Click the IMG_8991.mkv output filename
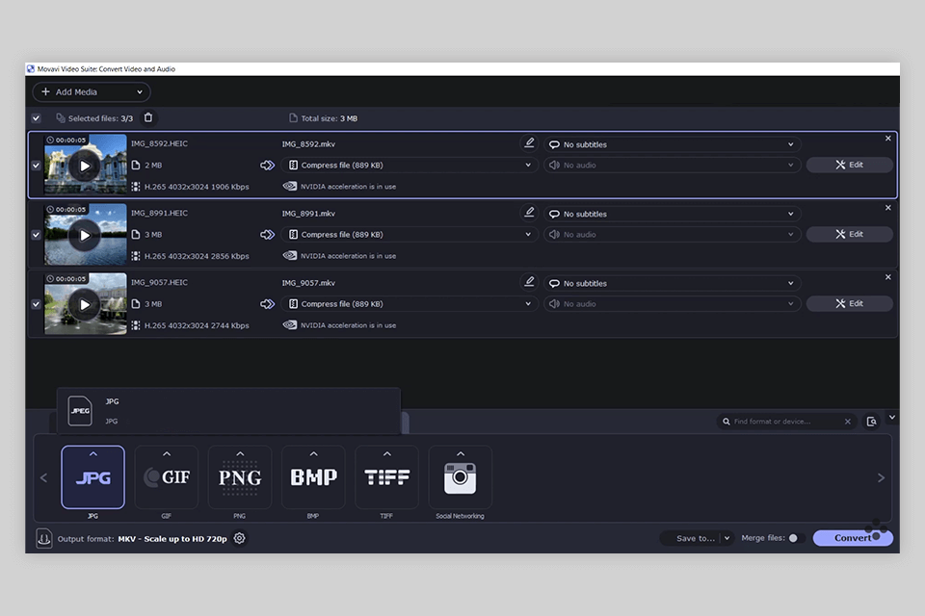The height and width of the screenshot is (616, 925). (x=308, y=214)
